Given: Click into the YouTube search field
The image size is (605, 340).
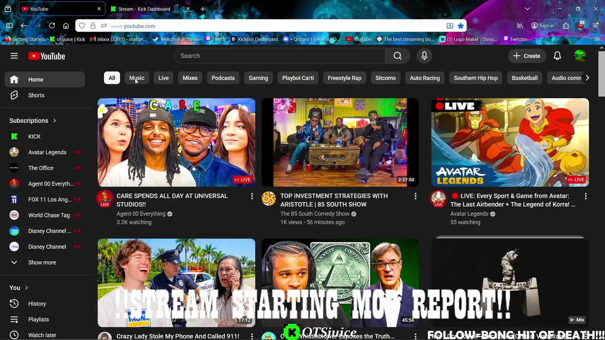Looking at the screenshot, I should click(280, 56).
